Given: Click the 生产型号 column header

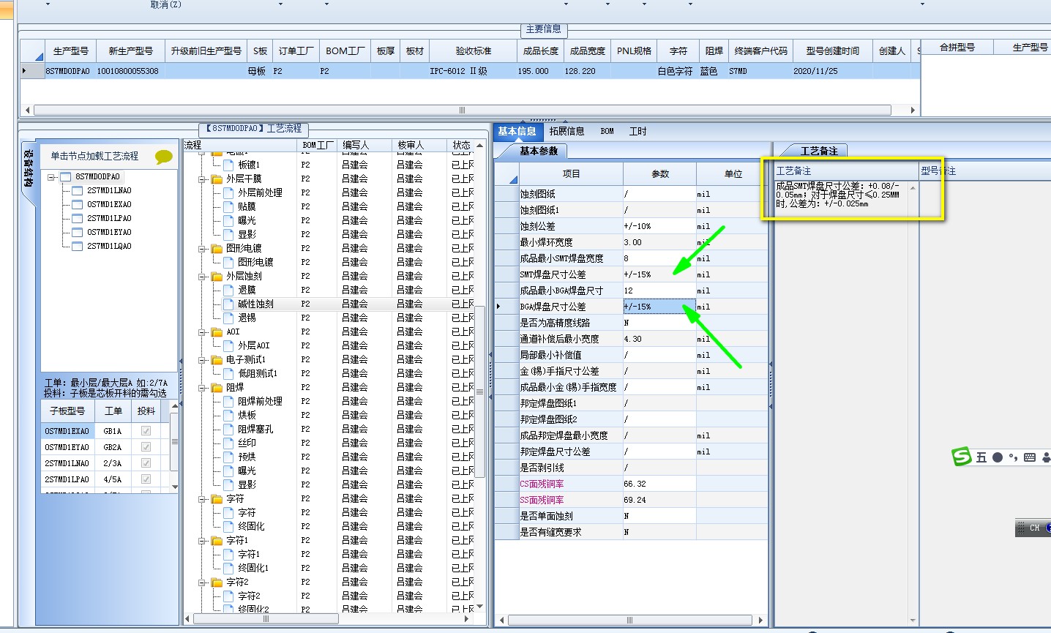Looking at the screenshot, I should pos(70,50).
